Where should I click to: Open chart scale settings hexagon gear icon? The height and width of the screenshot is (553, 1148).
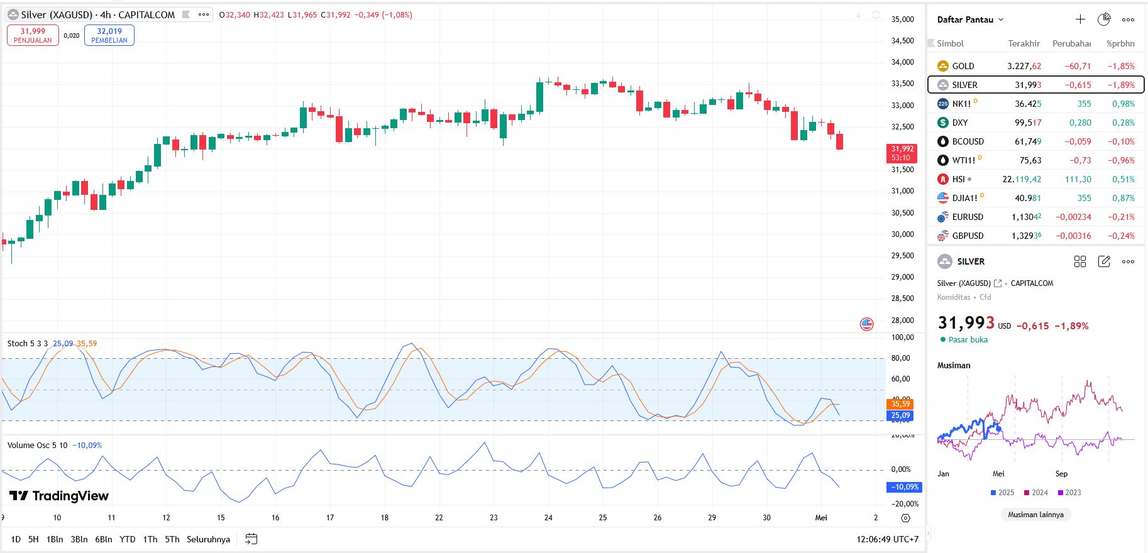(905, 518)
